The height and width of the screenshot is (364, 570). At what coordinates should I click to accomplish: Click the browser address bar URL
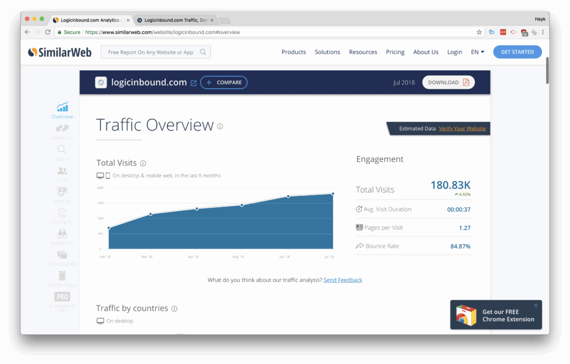click(163, 32)
